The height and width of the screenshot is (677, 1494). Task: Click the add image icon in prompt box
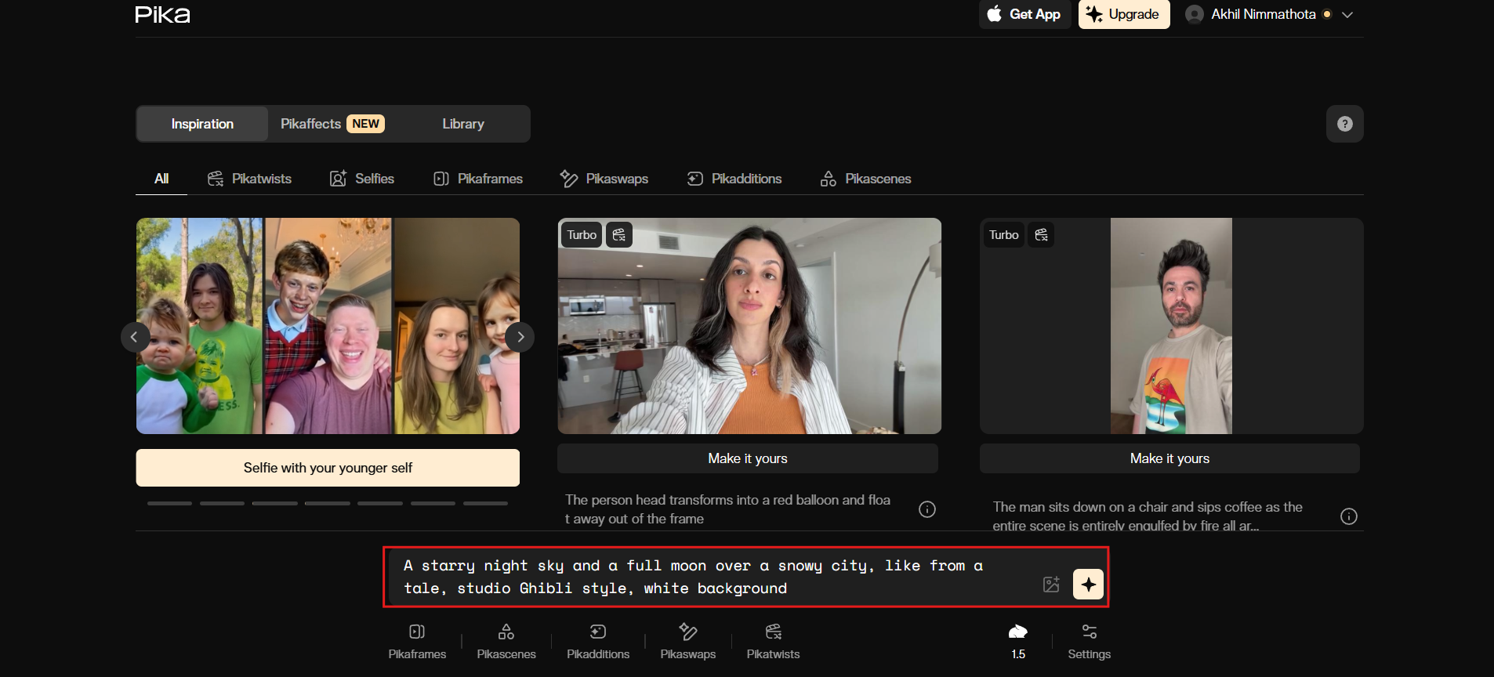click(1051, 585)
